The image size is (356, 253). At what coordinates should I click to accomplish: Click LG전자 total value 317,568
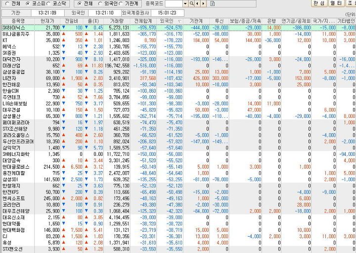pos(148,78)
